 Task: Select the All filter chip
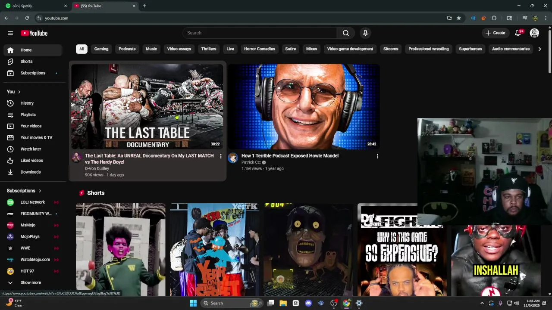click(x=82, y=49)
